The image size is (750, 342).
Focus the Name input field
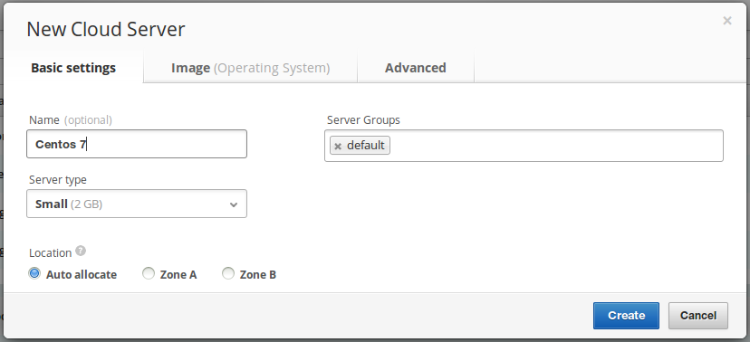(x=137, y=144)
